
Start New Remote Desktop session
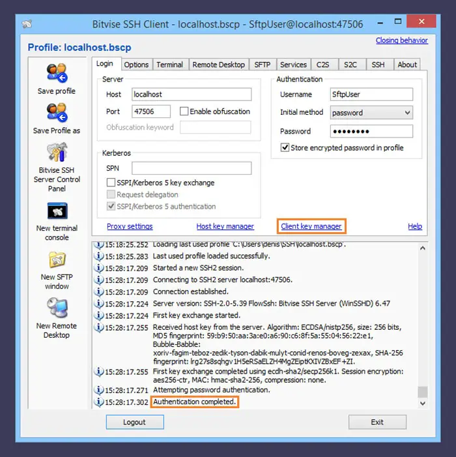click(x=57, y=308)
